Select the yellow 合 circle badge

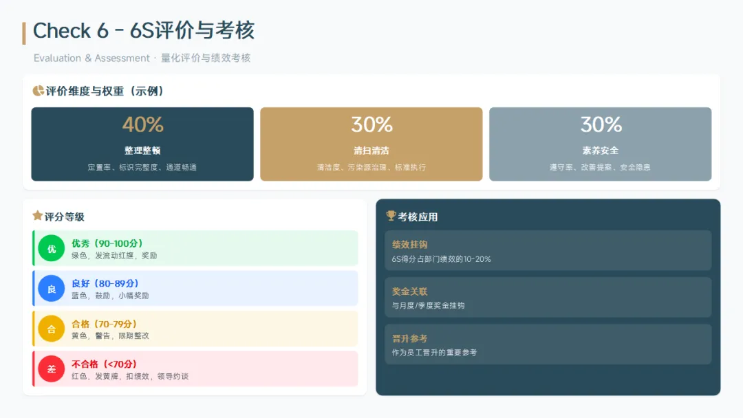pos(52,329)
